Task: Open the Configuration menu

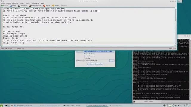Action: 35,3
